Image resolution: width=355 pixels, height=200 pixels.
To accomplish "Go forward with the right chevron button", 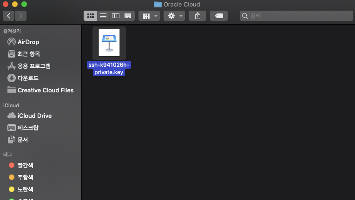I will pos(20,16).
